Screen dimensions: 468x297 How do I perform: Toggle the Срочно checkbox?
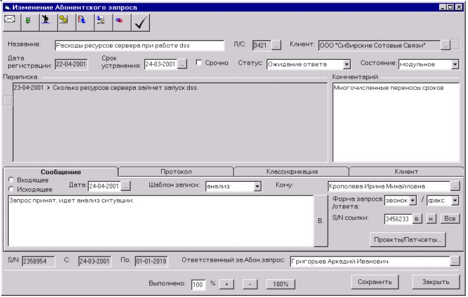click(x=199, y=63)
